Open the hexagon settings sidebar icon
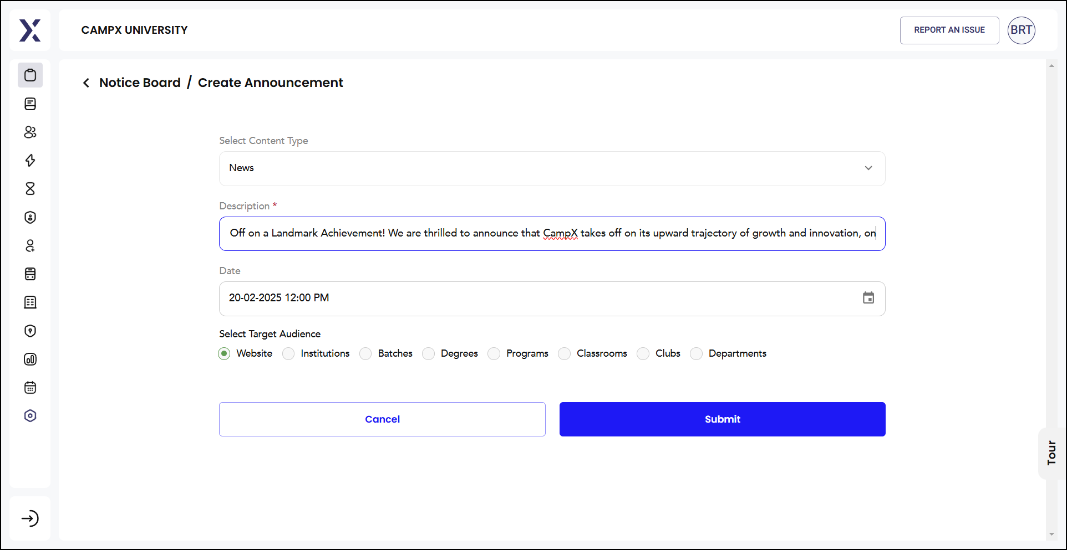Viewport: 1067px width, 550px height. coord(30,415)
